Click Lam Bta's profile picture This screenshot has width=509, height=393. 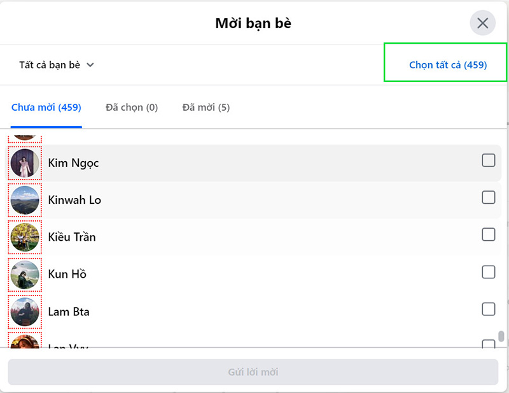click(x=25, y=311)
